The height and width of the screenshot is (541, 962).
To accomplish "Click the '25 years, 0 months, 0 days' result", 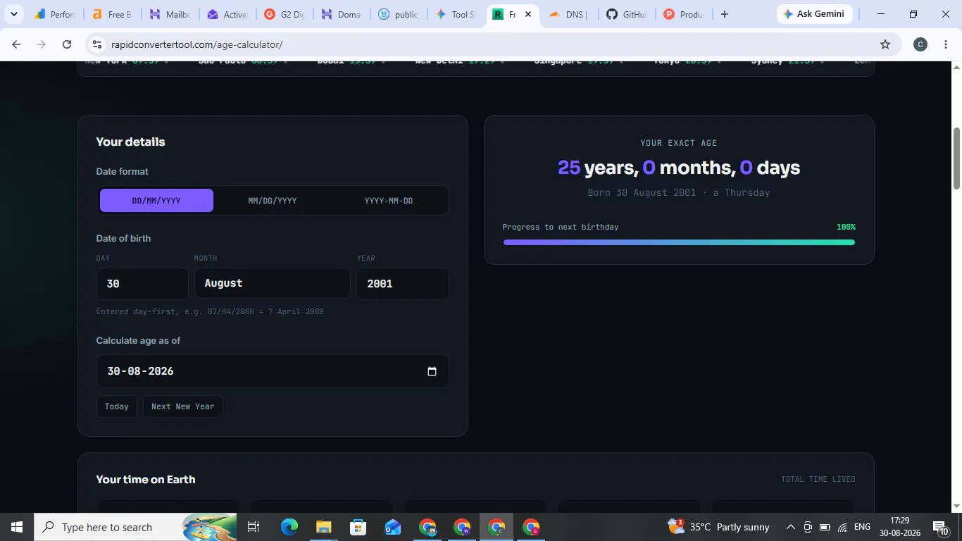I will point(679,168).
